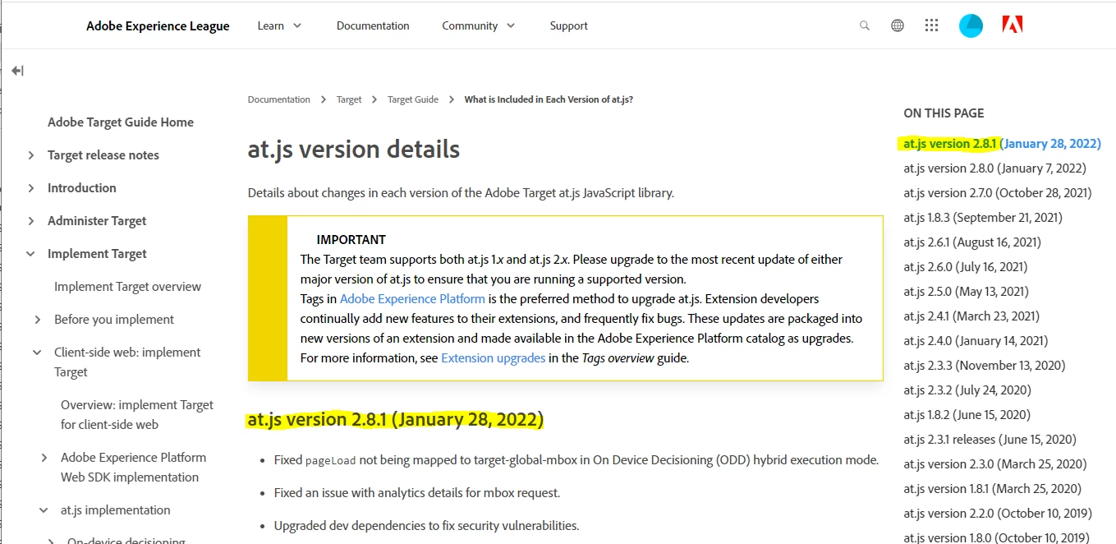1116x544 pixels.
Task: Click the Target Guide breadcrumb
Action: tap(413, 99)
